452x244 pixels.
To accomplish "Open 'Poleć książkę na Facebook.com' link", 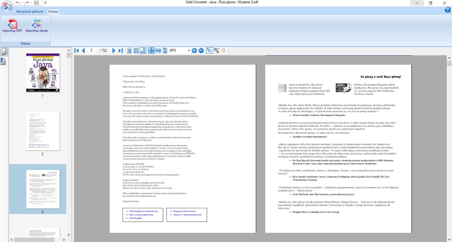I will 144,211.
